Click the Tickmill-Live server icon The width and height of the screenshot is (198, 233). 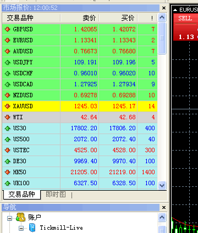point(32,228)
